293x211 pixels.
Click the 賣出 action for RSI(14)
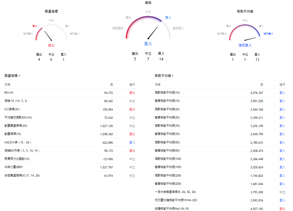pos(132,93)
